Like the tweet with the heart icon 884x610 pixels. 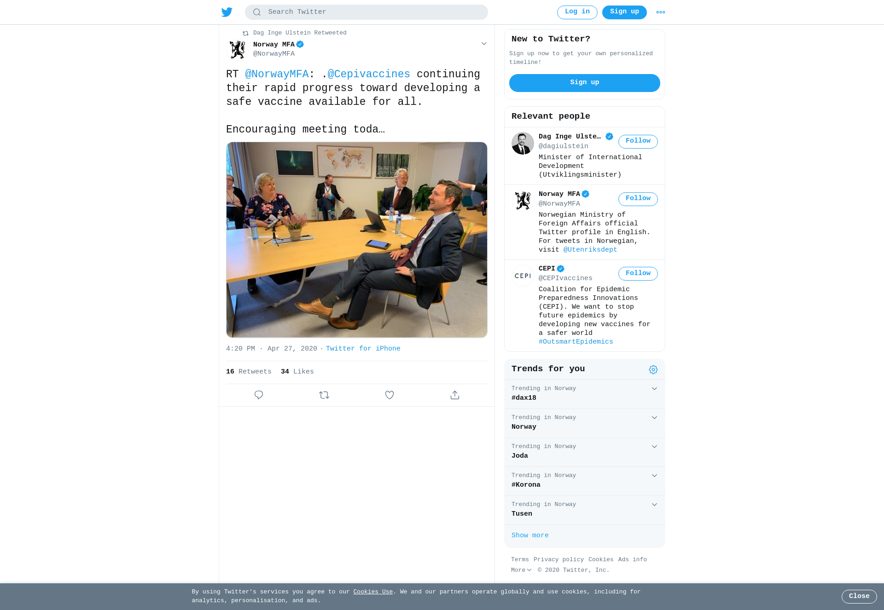390,395
